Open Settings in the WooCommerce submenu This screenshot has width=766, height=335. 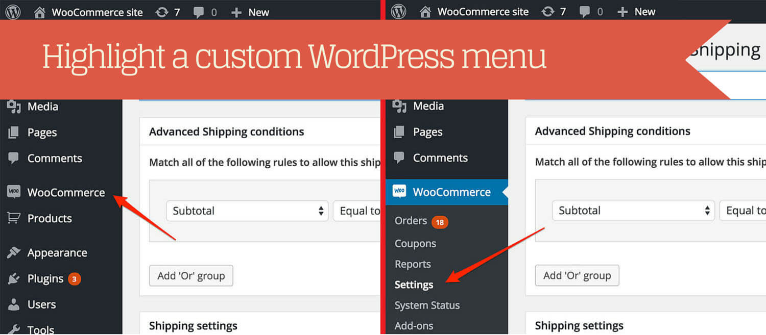414,285
